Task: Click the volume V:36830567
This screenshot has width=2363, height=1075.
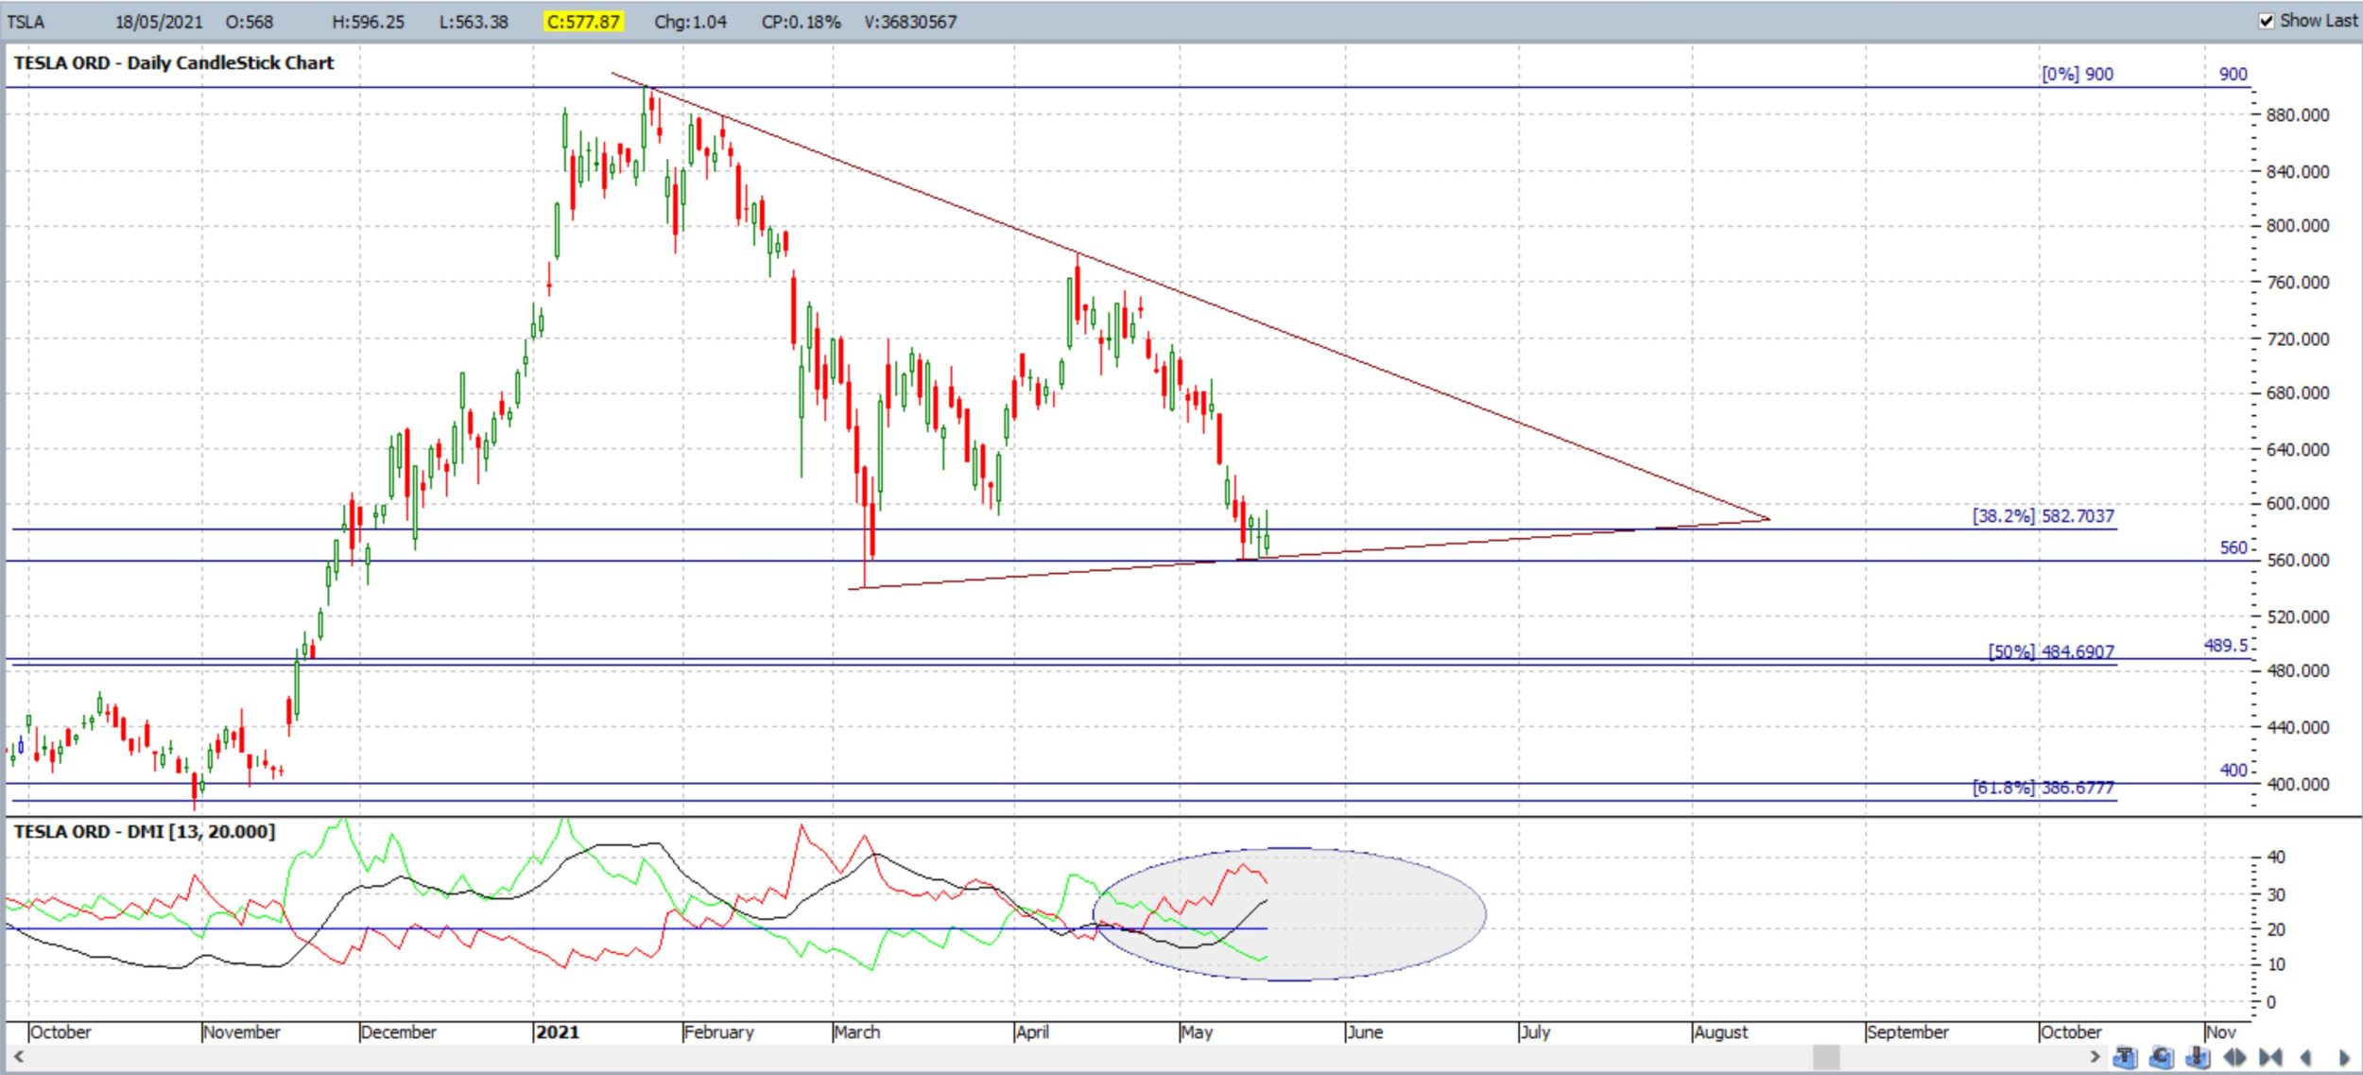Action: 910,22
